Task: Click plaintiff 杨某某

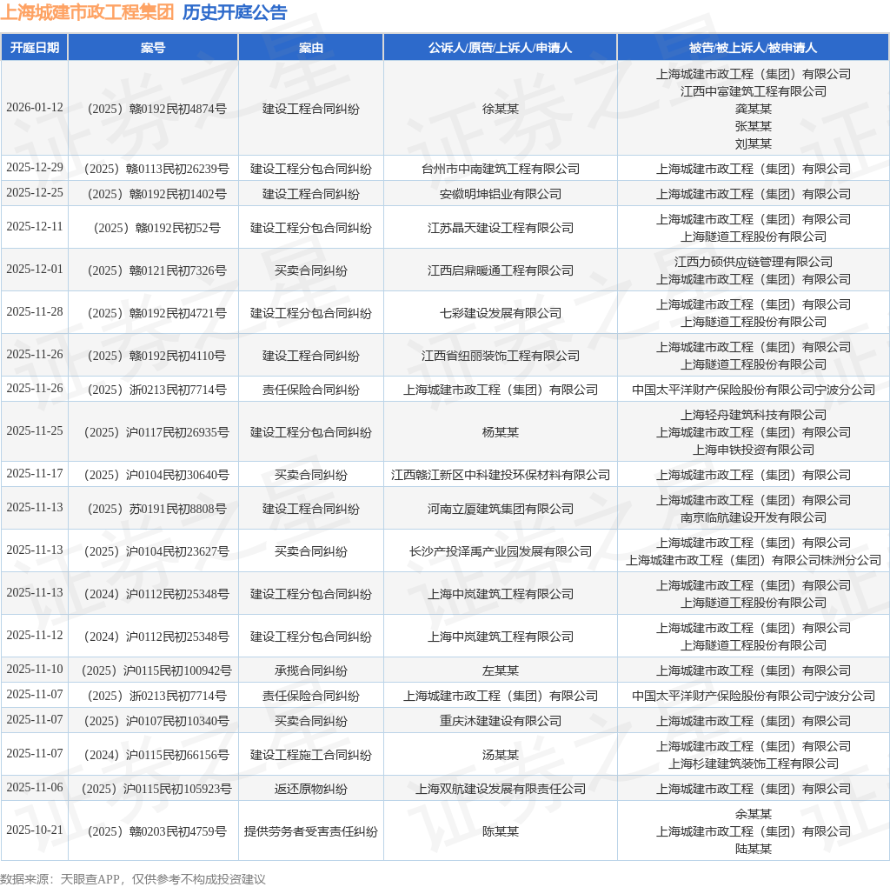Action: coord(500,432)
